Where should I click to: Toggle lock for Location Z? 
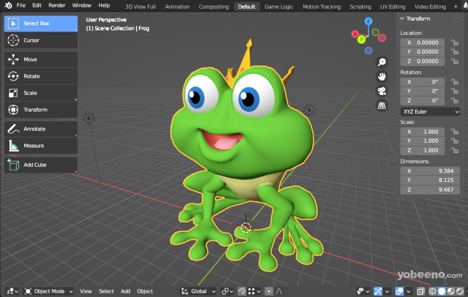454,61
